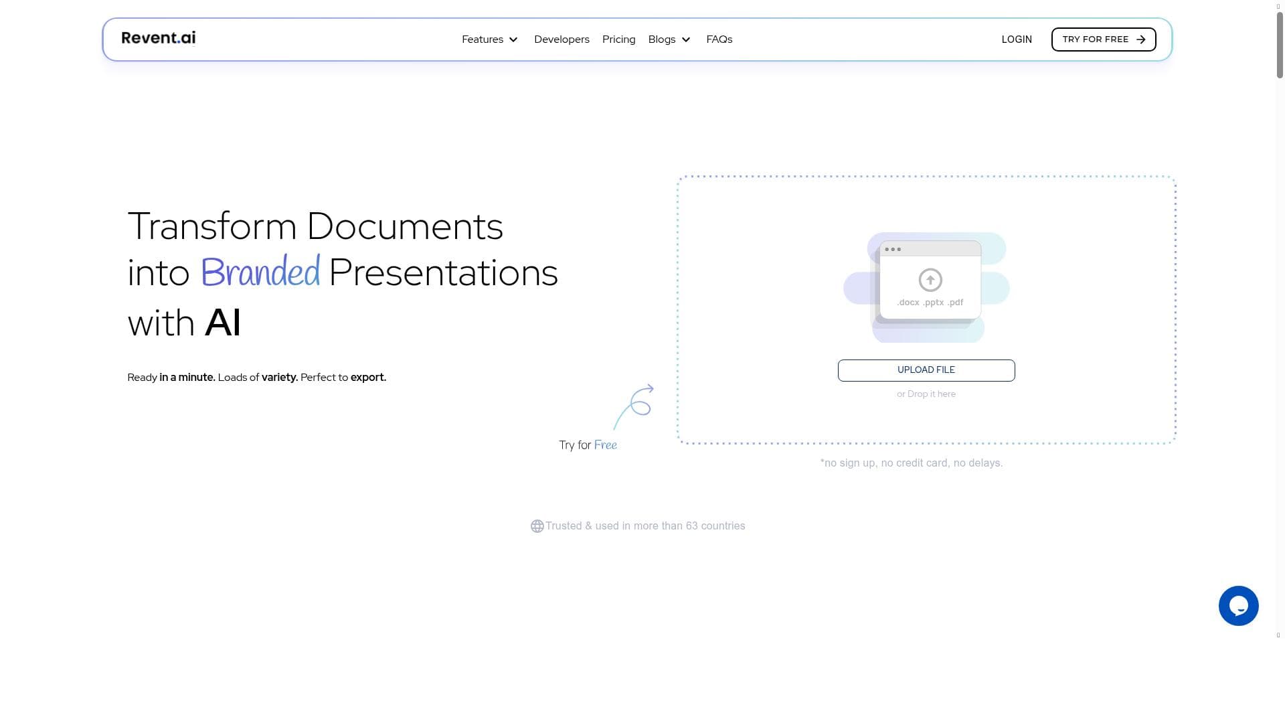Click the arrow in Try For Free button
This screenshot has height=723, width=1285.
(1141, 39)
